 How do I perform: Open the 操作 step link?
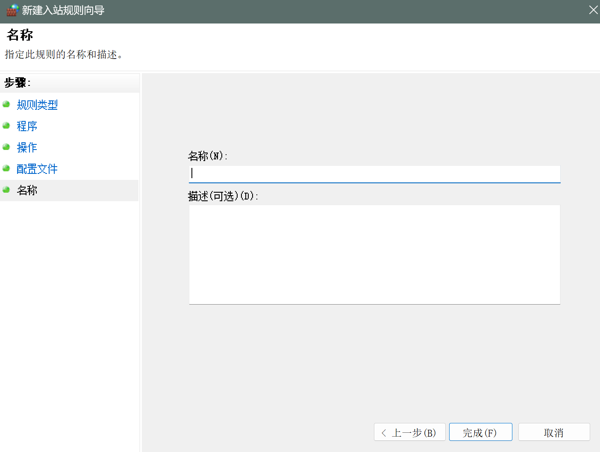[26, 147]
